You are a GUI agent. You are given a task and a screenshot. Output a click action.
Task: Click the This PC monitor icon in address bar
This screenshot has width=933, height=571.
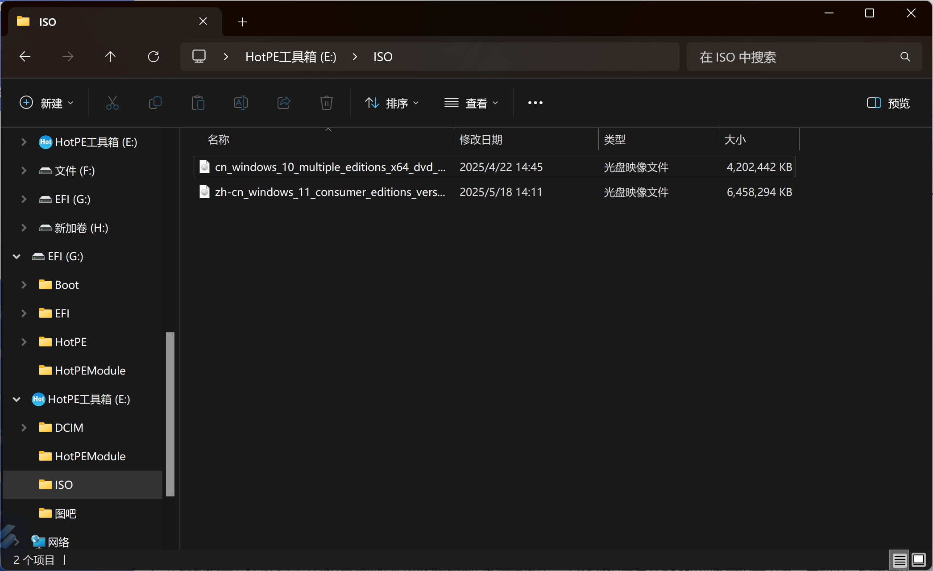(x=199, y=57)
